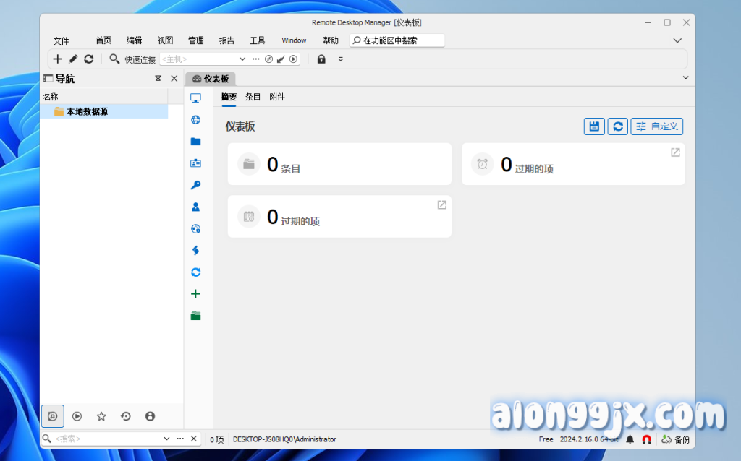The image size is (741, 461).
Task: Click the 自定义 button
Action: 656,126
